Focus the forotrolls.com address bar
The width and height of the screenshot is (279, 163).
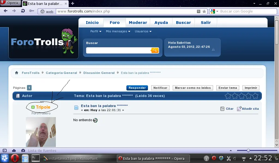[x=126, y=11]
